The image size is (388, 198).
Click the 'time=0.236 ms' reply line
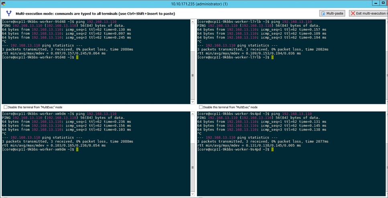[67, 122]
